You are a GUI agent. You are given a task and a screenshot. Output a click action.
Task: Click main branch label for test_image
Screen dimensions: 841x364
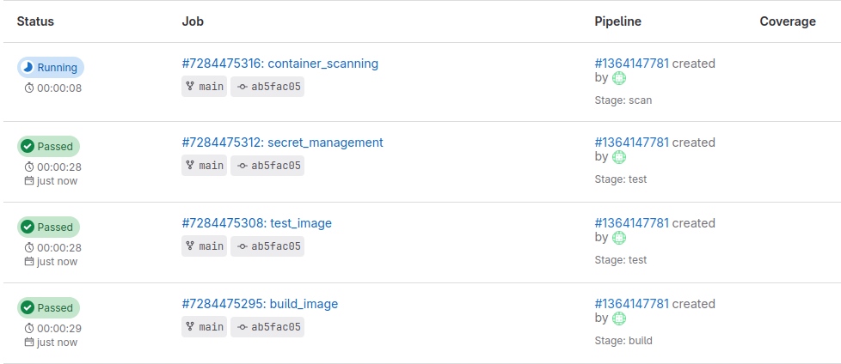205,246
